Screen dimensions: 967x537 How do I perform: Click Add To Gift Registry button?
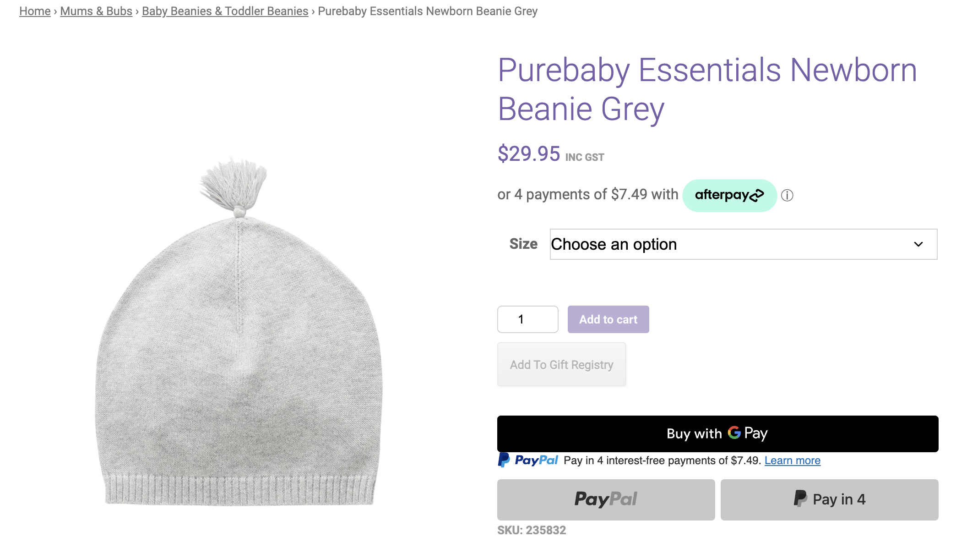coord(561,364)
